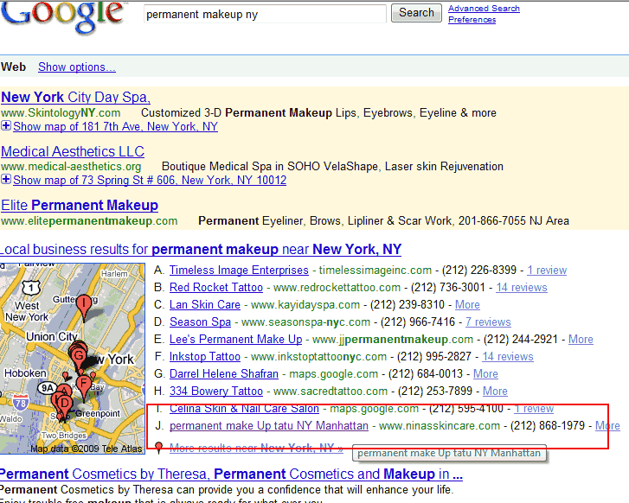Open Medical Aesthetics LLC ad

(73, 151)
